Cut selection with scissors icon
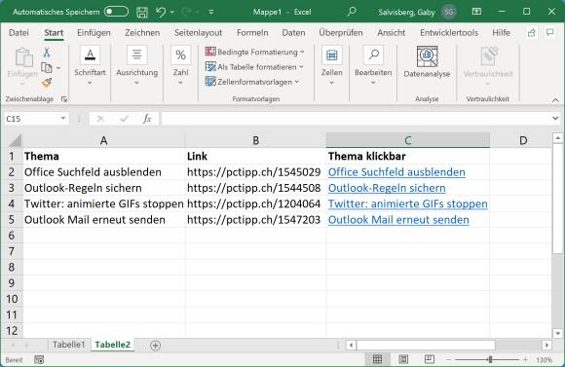The image size is (565, 367). (x=47, y=53)
